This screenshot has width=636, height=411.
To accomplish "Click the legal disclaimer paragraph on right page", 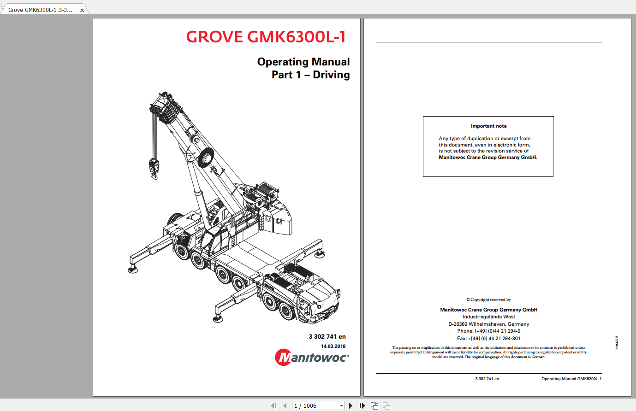I will click(489, 352).
